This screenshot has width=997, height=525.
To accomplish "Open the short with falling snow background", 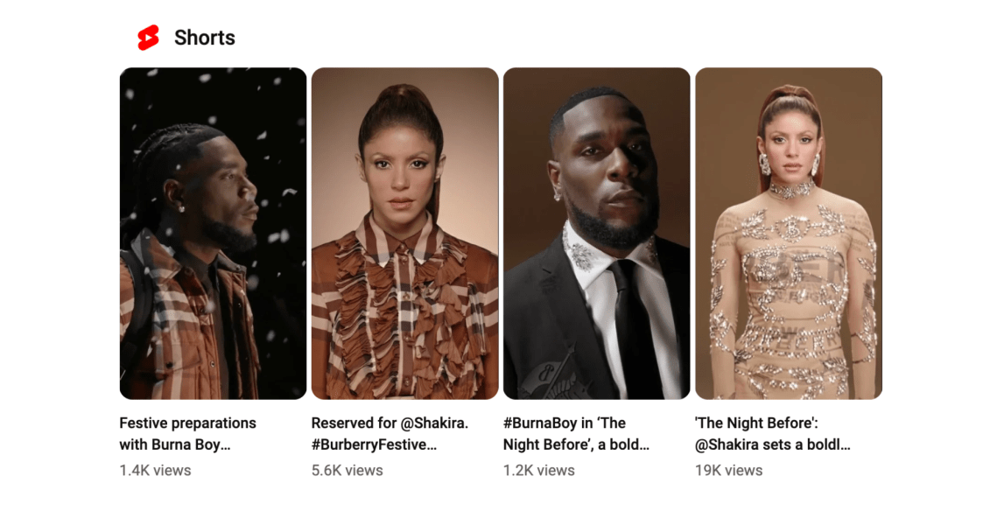I will click(213, 234).
